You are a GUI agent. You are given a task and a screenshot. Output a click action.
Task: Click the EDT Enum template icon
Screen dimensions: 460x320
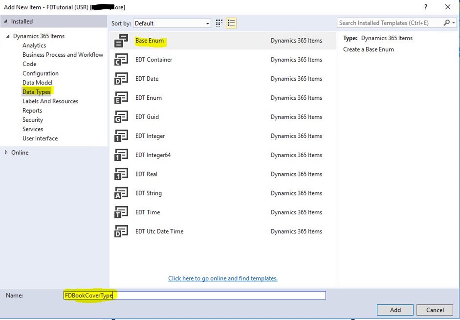(x=121, y=98)
